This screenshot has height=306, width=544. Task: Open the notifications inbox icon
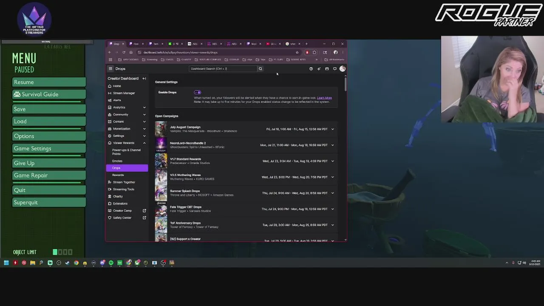pos(327,69)
